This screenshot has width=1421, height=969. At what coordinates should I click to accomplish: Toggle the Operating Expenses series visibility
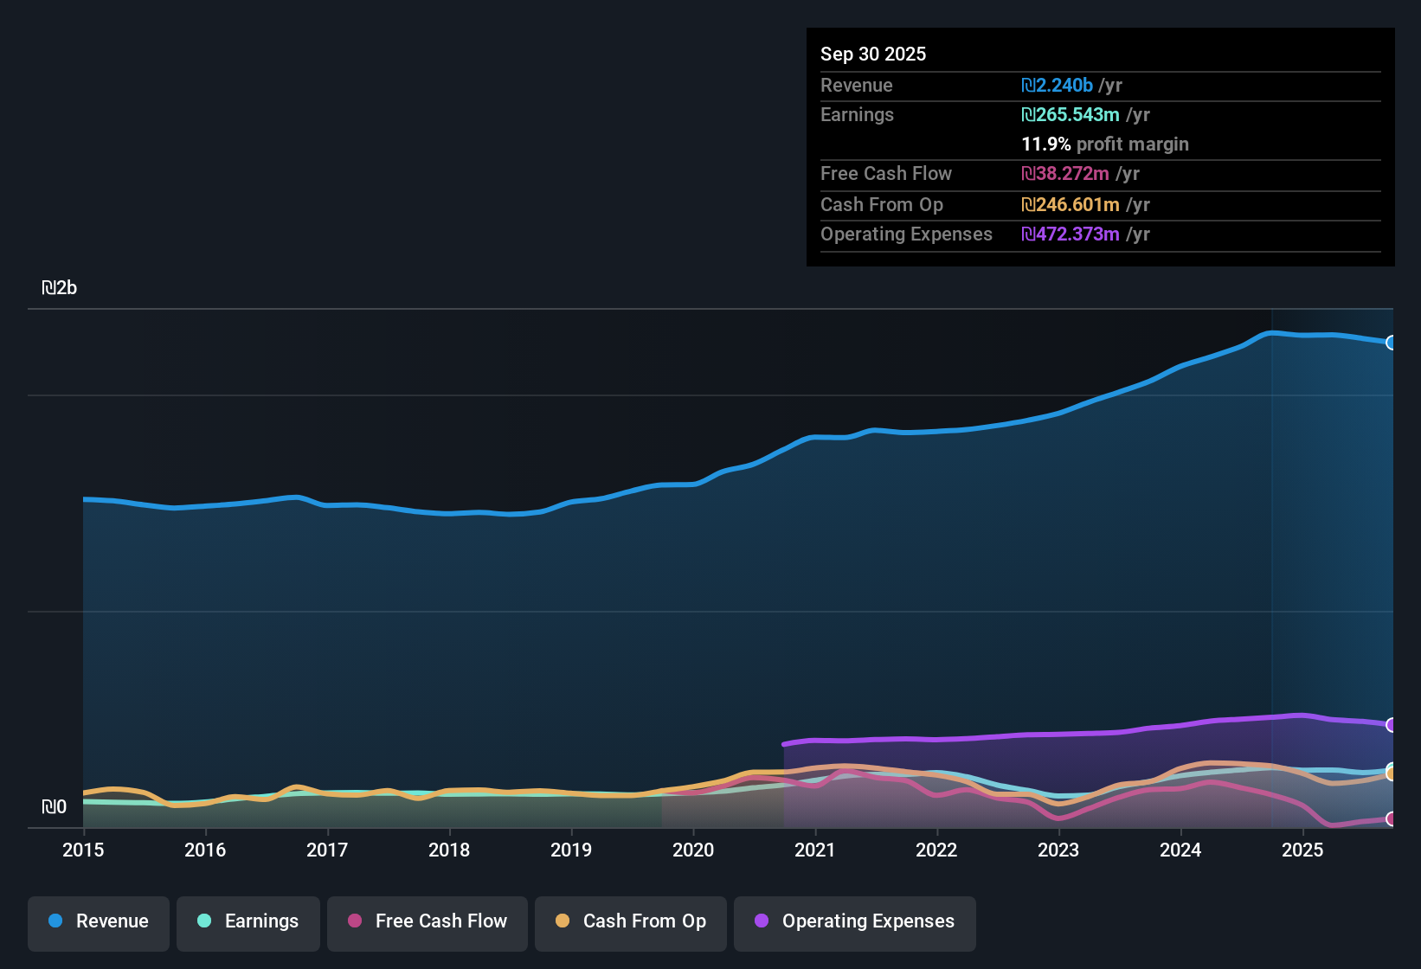coord(854,921)
